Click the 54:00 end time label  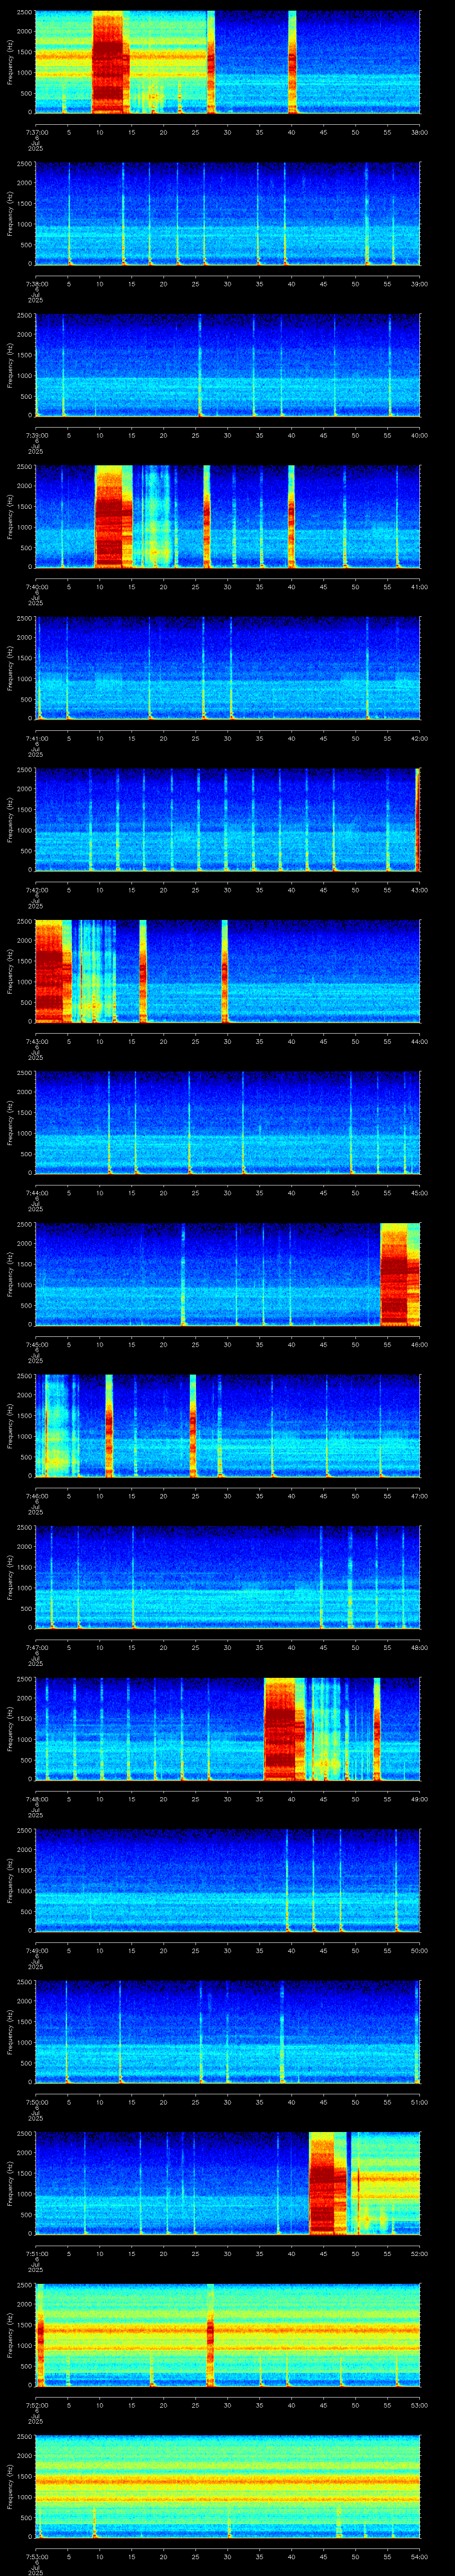tap(419, 2556)
